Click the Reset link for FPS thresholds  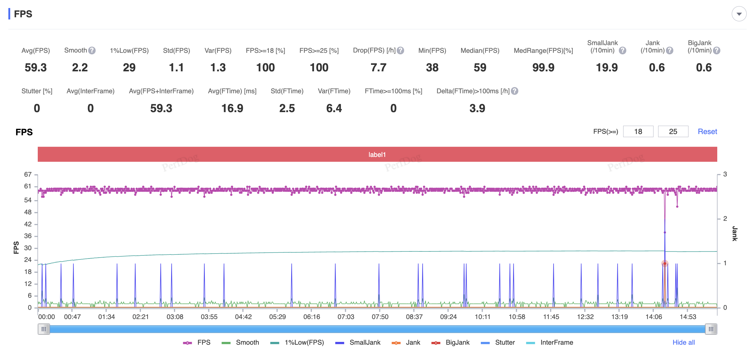pos(707,132)
